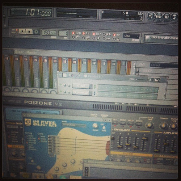Click the Envelope D slider in Poizone
Viewport: 181px width, 181px height.
[128, 143]
